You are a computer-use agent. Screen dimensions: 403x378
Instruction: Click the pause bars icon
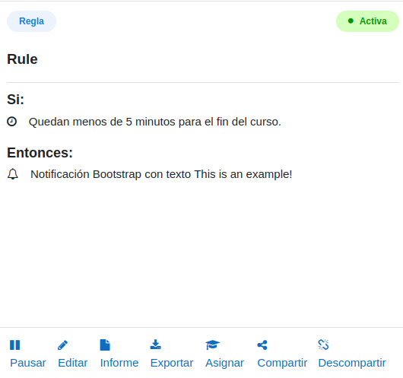pos(15,345)
